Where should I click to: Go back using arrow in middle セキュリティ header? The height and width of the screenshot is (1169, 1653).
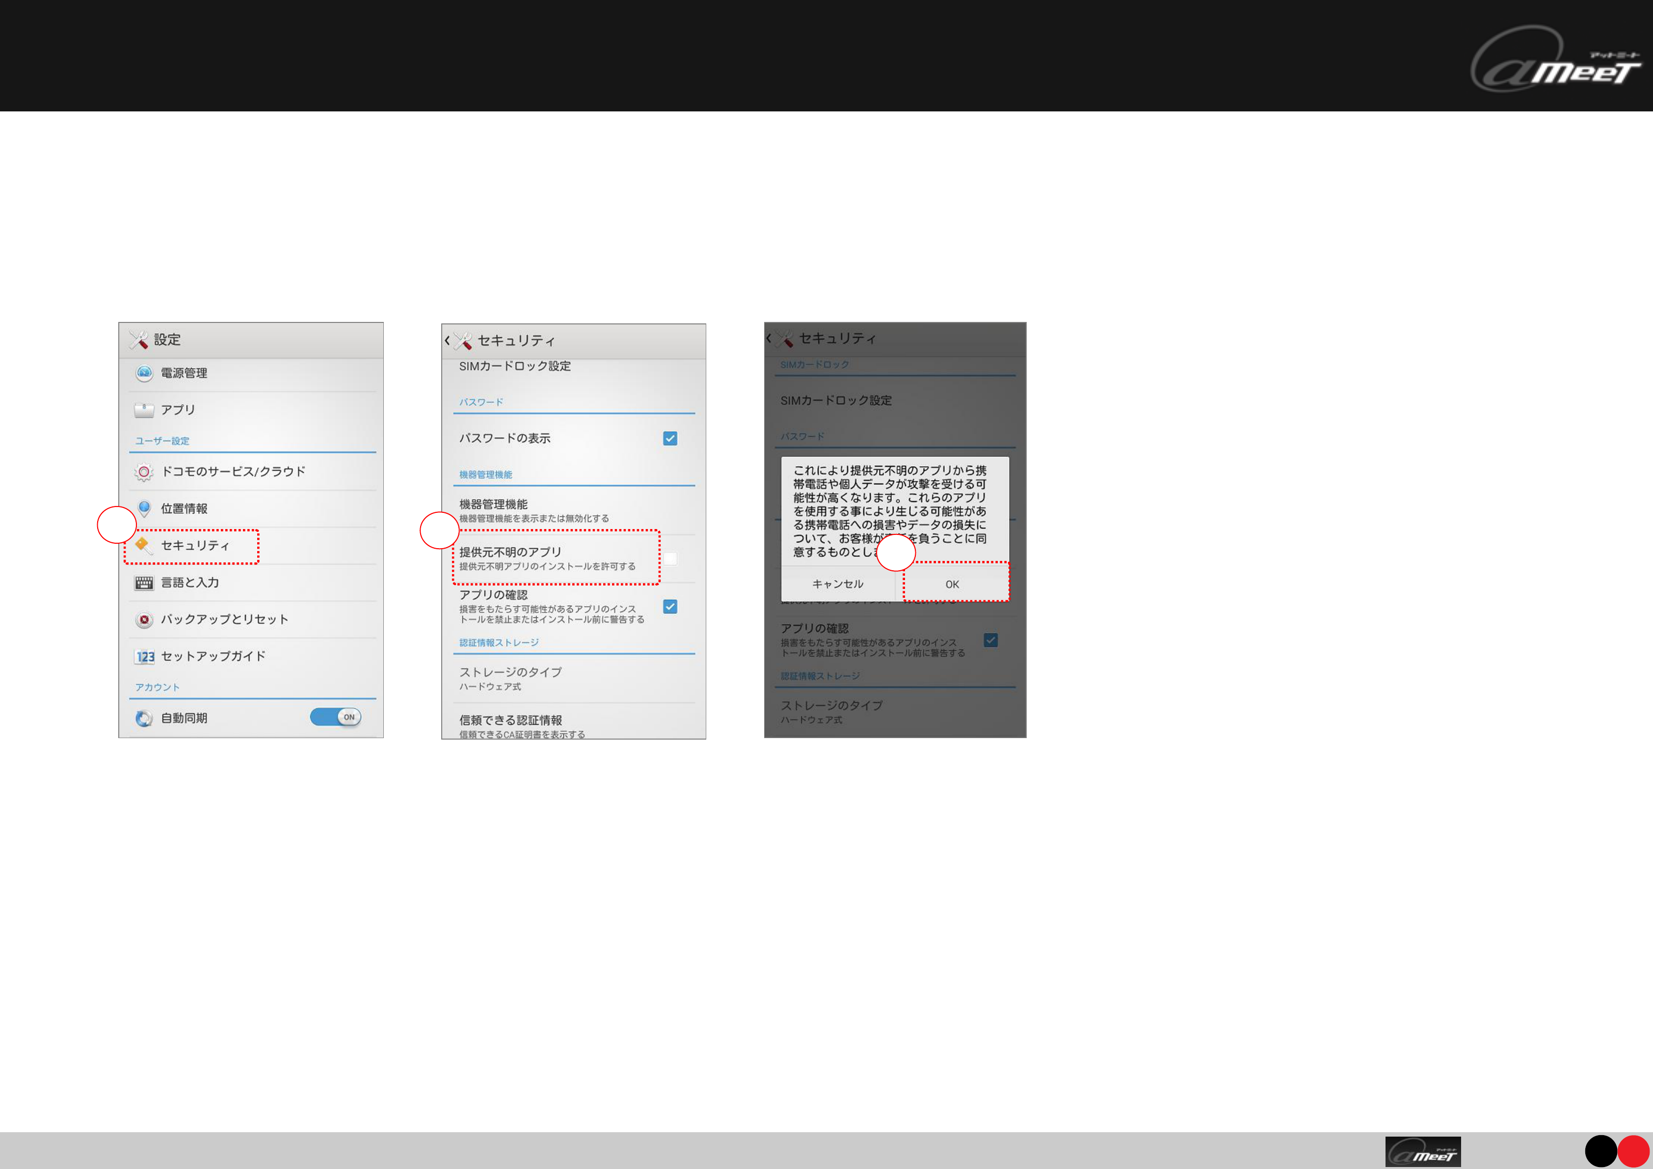point(447,341)
